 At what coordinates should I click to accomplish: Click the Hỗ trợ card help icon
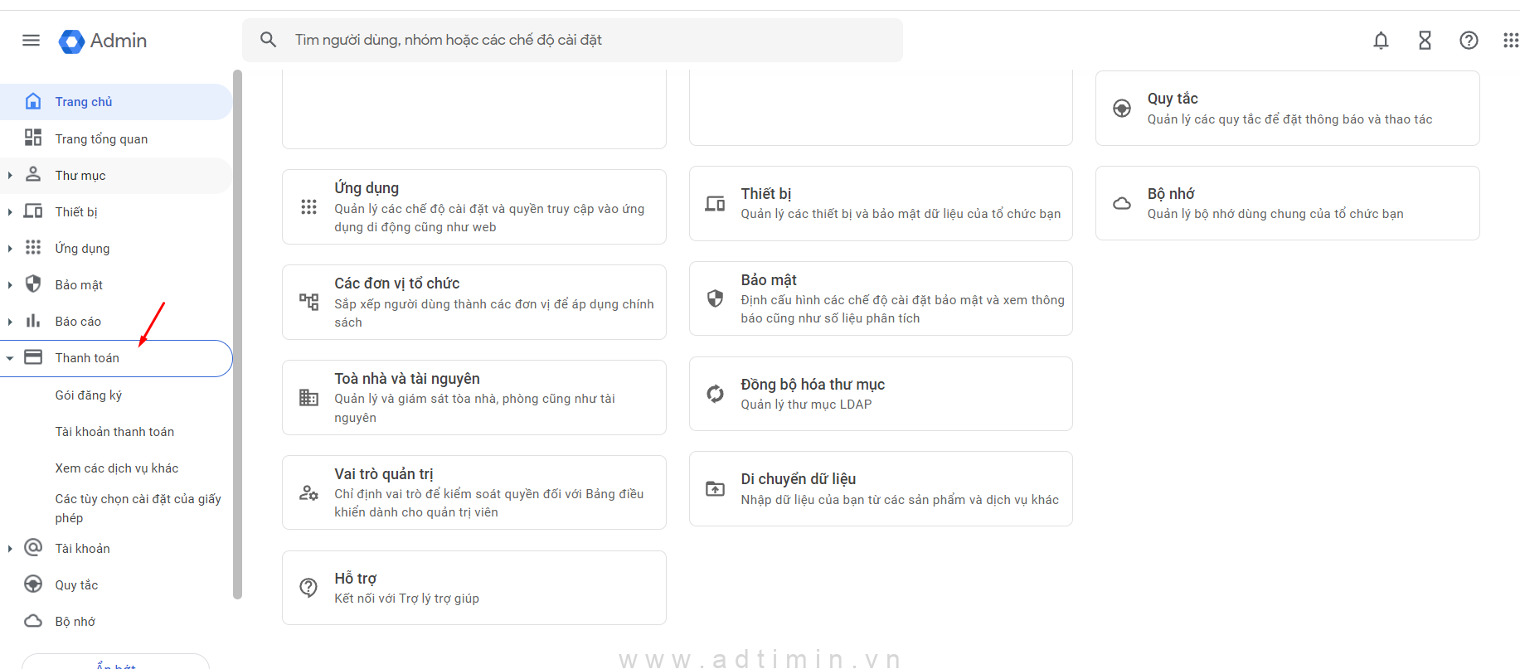point(308,588)
